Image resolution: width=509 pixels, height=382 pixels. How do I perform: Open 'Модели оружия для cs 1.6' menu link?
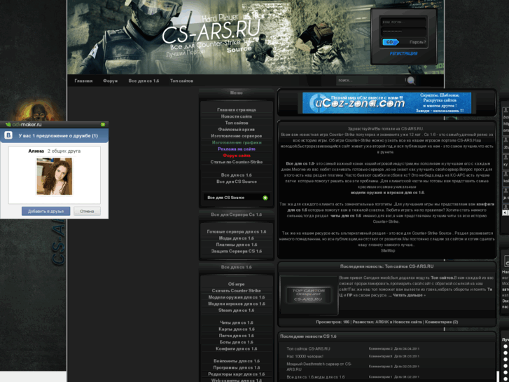tap(237, 297)
